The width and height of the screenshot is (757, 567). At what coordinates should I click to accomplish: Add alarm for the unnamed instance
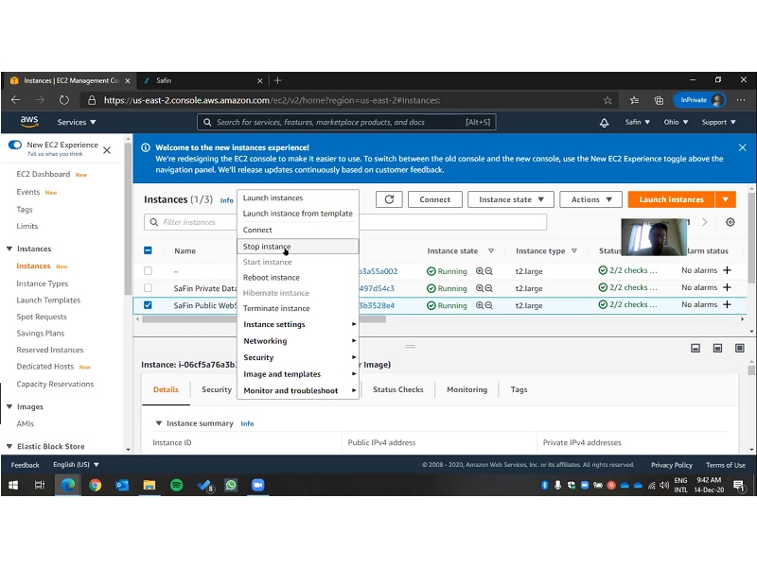[727, 270]
